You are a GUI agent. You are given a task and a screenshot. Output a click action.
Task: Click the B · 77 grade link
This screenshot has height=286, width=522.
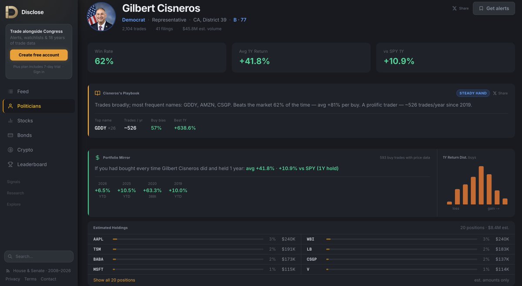click(x=240, y=20)
